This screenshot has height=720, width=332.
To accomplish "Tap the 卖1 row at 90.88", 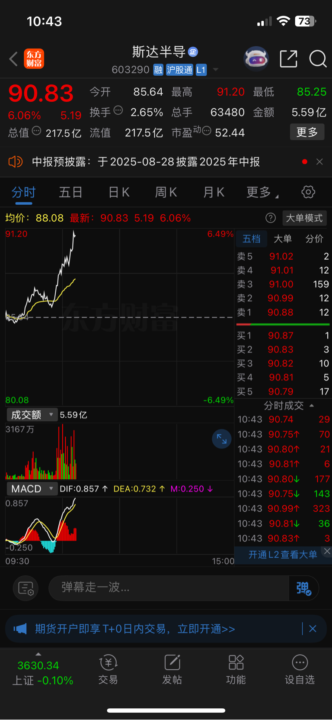I will 283,312.
